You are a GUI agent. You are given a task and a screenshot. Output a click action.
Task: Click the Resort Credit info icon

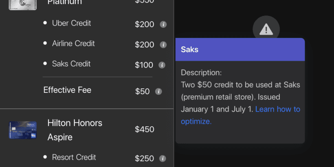pyautogui.click(x=163, y=158)
